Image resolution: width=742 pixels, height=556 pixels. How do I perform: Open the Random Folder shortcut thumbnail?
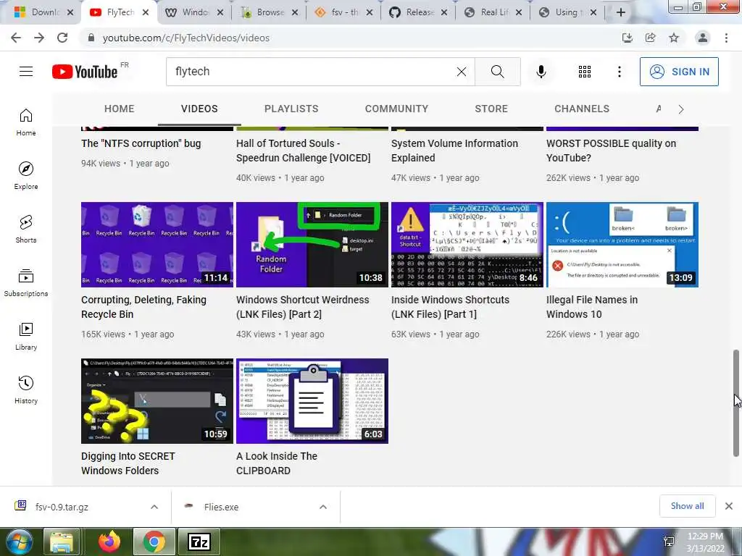312,245
